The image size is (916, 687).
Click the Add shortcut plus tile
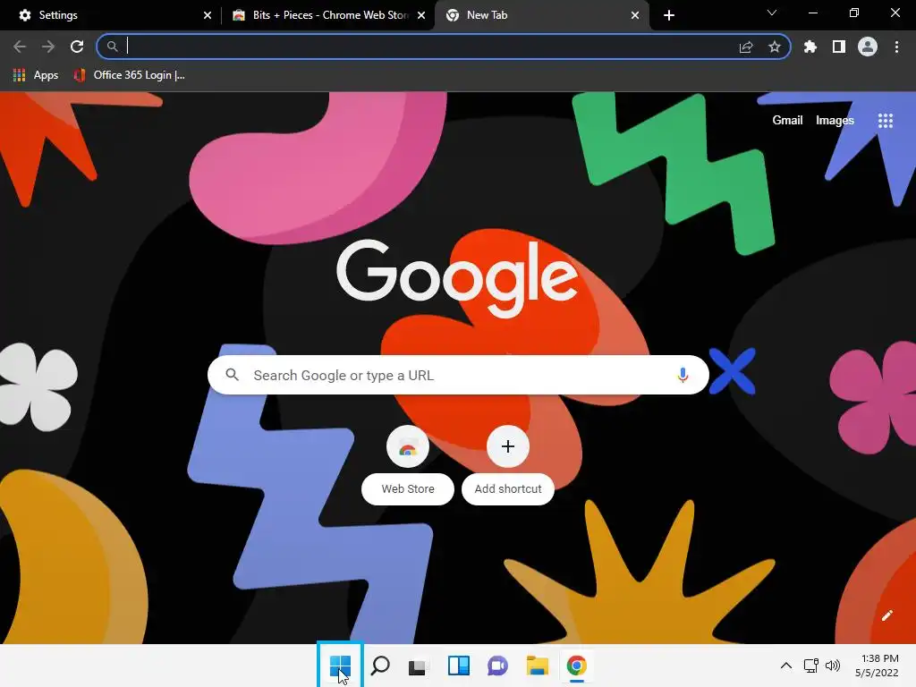(x=508, y=465)
